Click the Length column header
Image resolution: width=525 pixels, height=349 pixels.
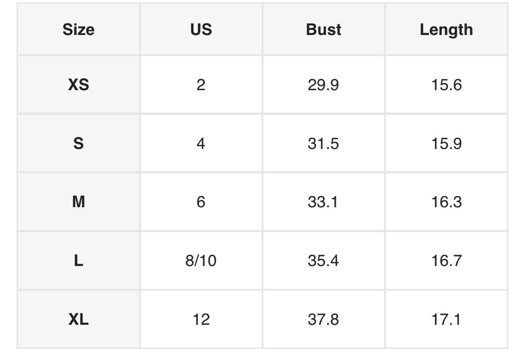446,30
